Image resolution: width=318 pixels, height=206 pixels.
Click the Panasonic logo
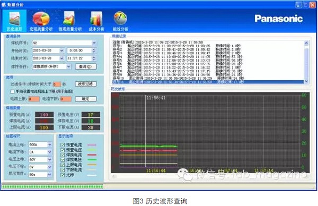(279, 19)
